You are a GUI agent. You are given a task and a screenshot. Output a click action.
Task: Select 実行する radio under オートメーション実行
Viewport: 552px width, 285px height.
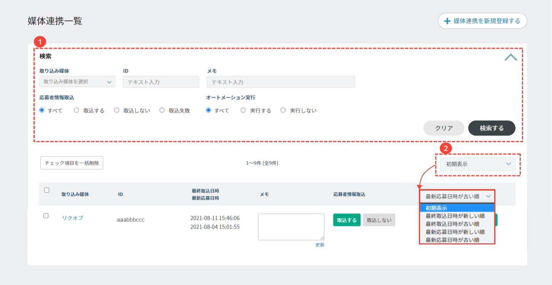pyautogui.click(x=243, y=110)
